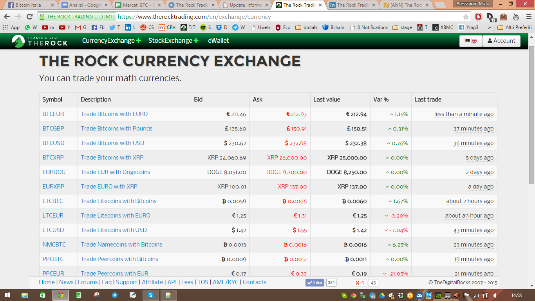Open Trade Bitcoins with USD link

pyautogui.click(x=113, y=143)
